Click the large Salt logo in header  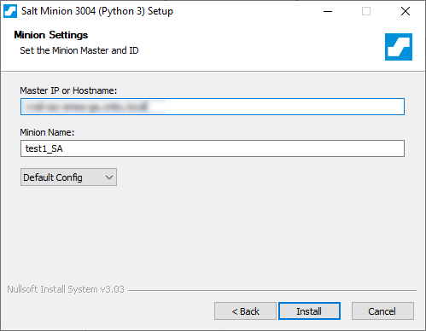pos(399,47)
